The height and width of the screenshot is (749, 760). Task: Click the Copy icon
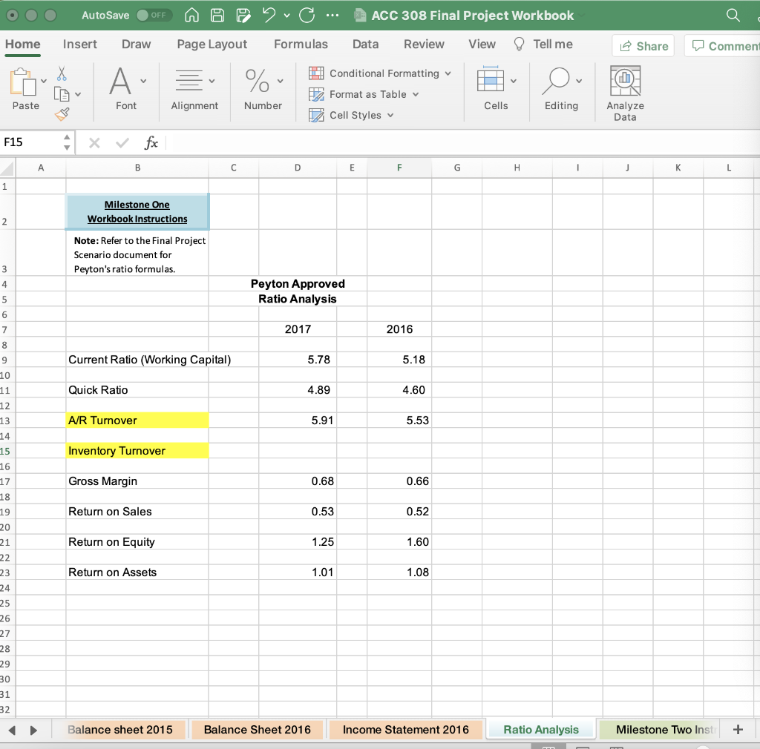(x=62, y=94)
